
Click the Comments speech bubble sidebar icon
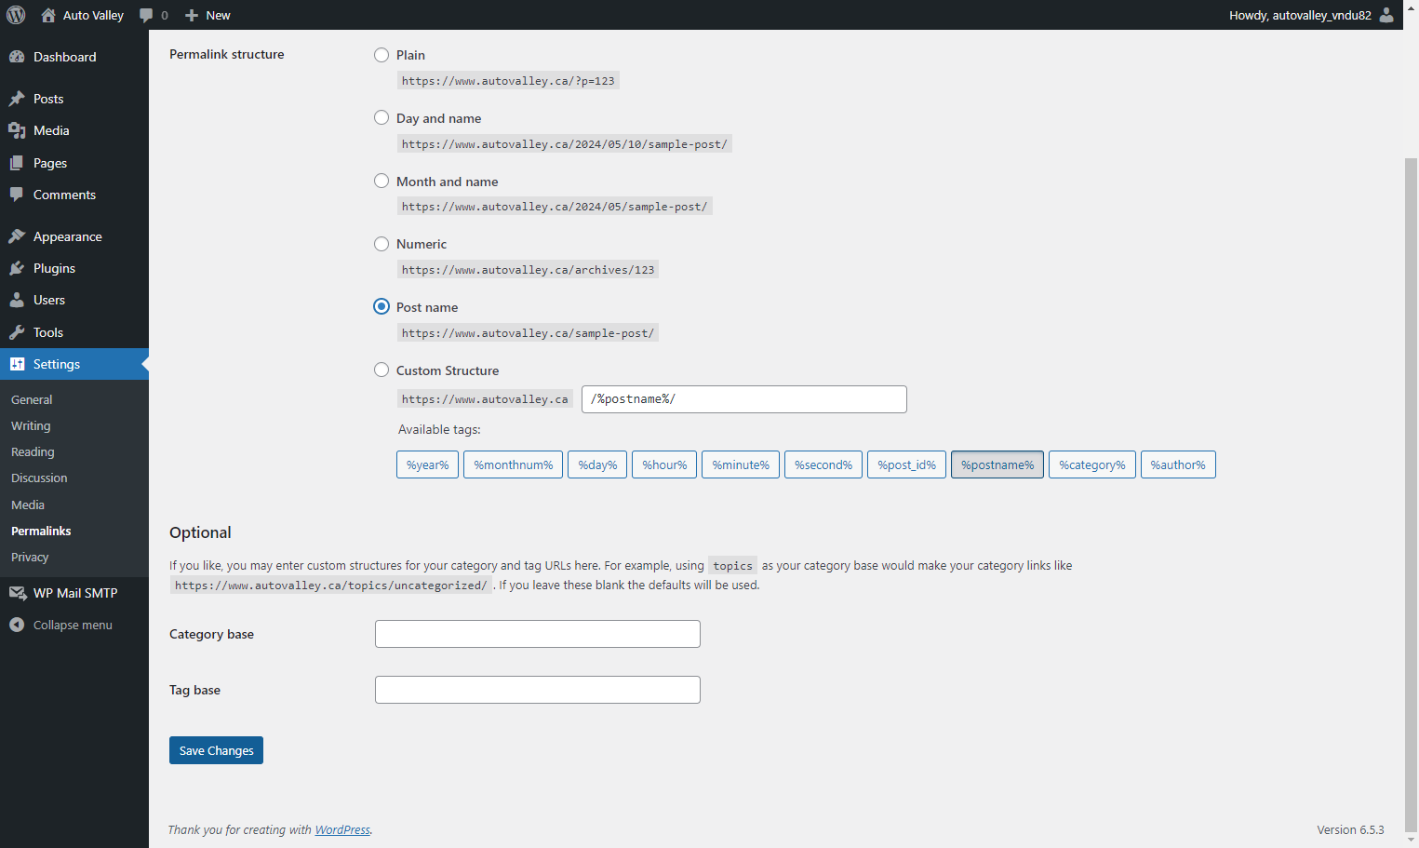point(17,195)
